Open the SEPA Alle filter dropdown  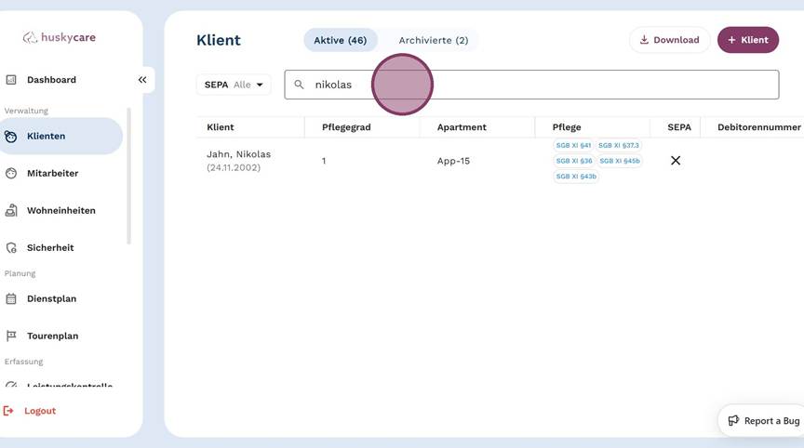coord(234,85)
